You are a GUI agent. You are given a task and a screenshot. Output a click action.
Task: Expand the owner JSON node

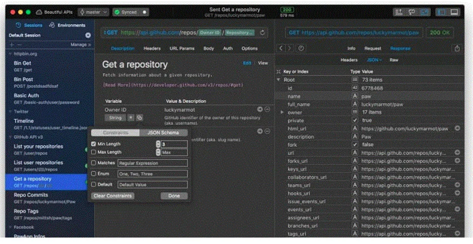[x=282, y=112]
